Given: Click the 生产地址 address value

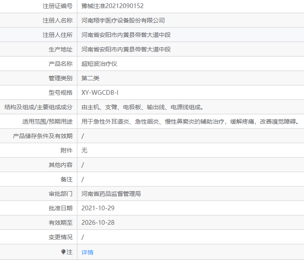Looking at the screenshot, I should click(x=126, y=49).
